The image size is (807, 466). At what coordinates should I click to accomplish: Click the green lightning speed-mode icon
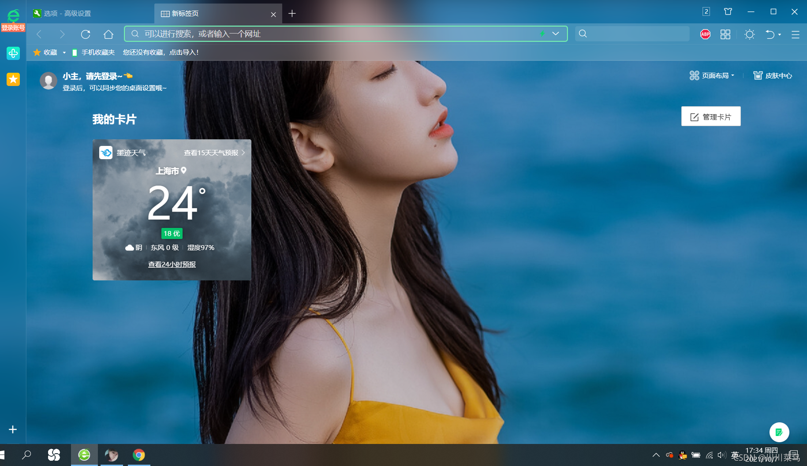click(542, 34)
